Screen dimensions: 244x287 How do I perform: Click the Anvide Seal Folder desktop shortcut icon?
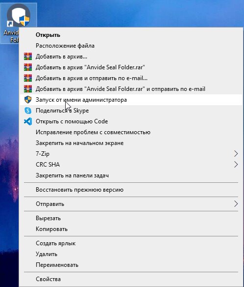[x=19, y=15]
